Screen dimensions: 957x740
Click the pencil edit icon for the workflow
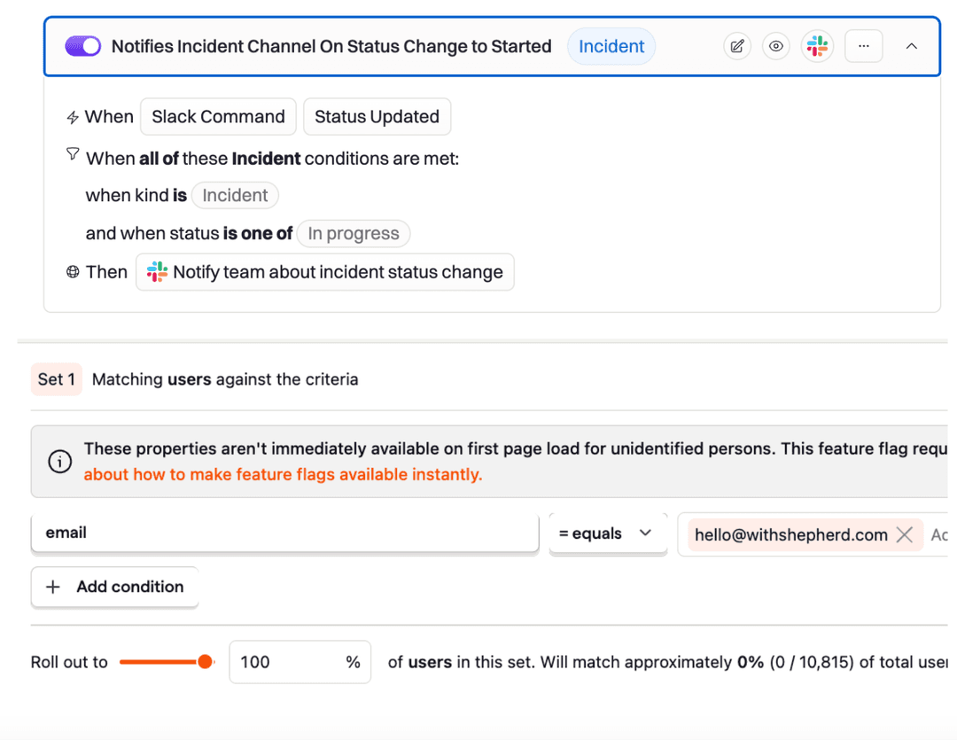pyautogui.click(x=736, y=46)
